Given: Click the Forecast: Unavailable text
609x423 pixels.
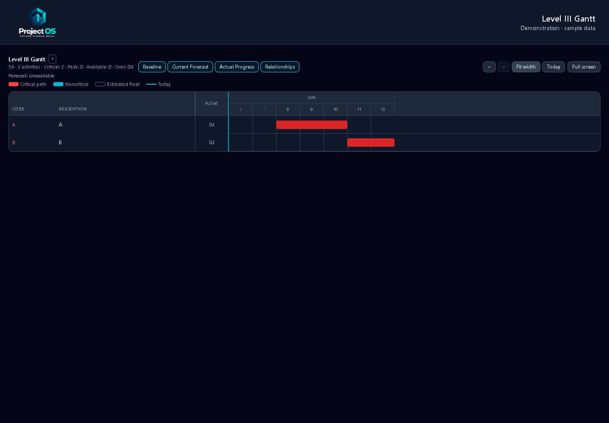Looking at the screenshot, I should (x=31, y=76).
